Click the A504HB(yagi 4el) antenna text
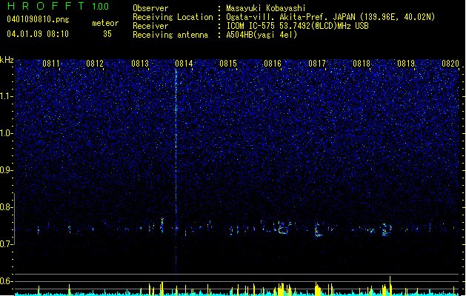This screenshot has height=296, width=466. 262,35
